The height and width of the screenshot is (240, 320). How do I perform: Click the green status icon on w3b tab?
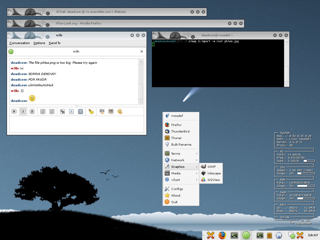(x=11, y=52)
